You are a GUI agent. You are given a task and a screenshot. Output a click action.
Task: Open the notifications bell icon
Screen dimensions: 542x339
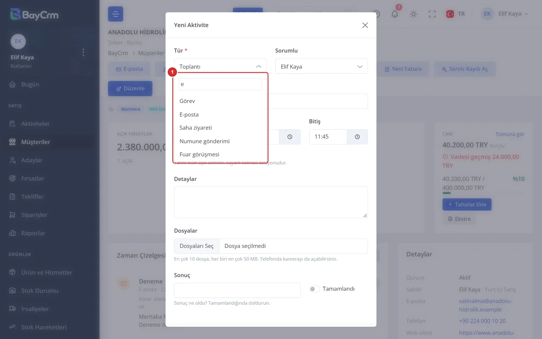pos(395,14)
